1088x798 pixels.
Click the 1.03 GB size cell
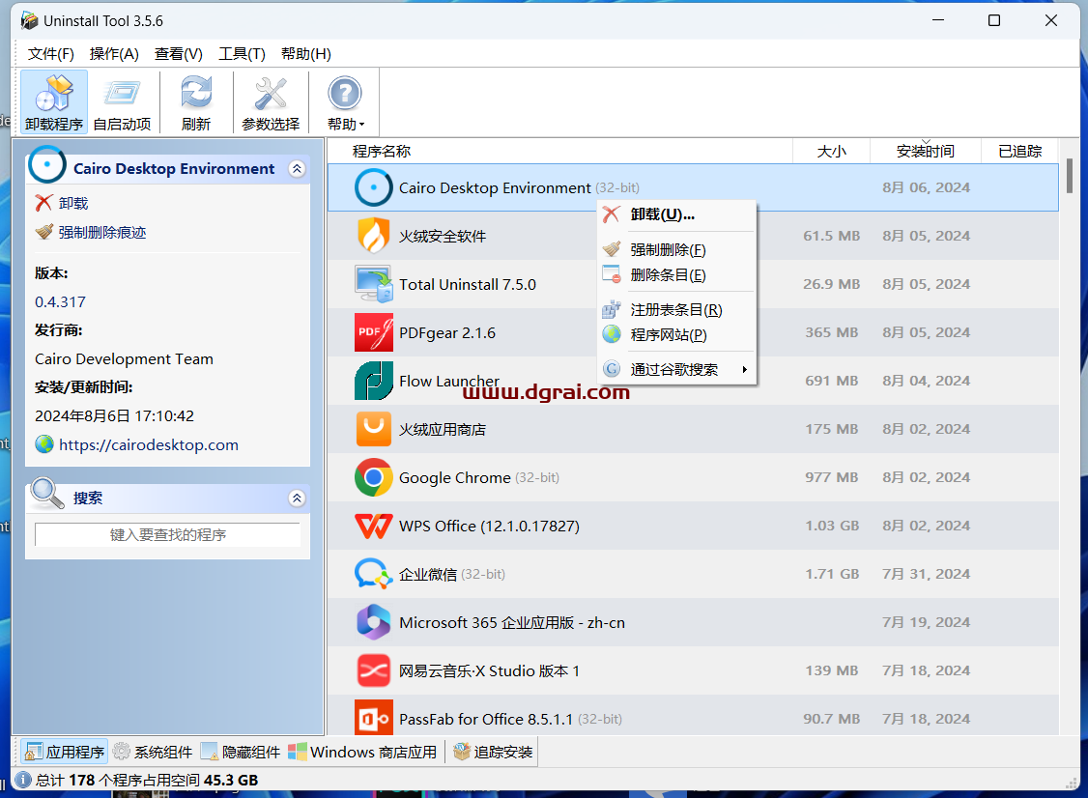831,526
